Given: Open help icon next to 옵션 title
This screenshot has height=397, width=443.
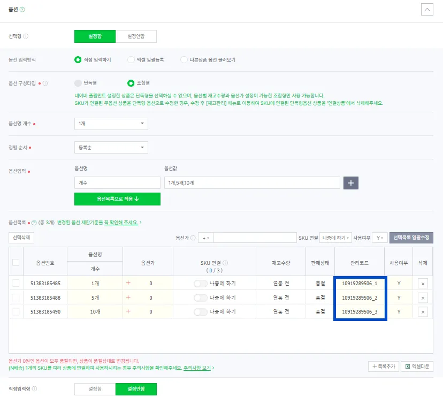Looking at the screenshot, I should click(22, 9).
